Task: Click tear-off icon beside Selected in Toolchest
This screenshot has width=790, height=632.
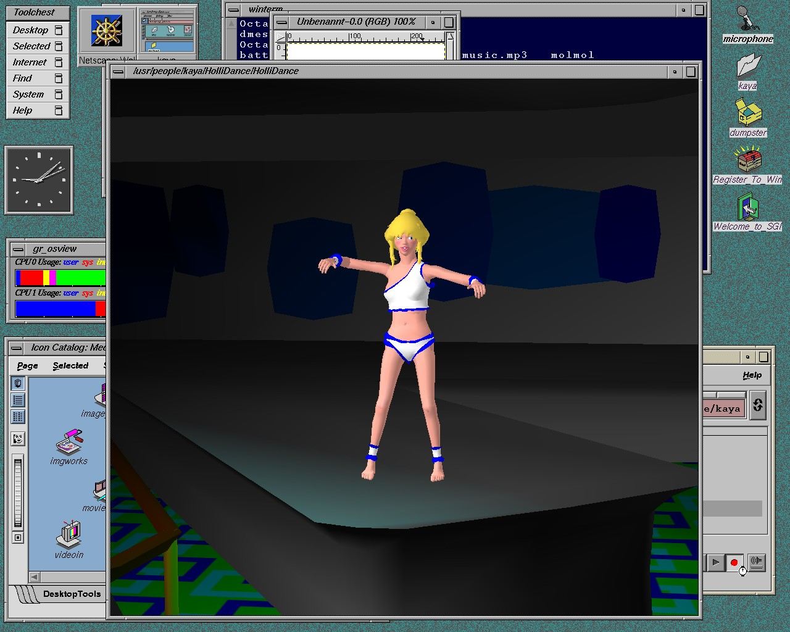Action: [59, 46]
